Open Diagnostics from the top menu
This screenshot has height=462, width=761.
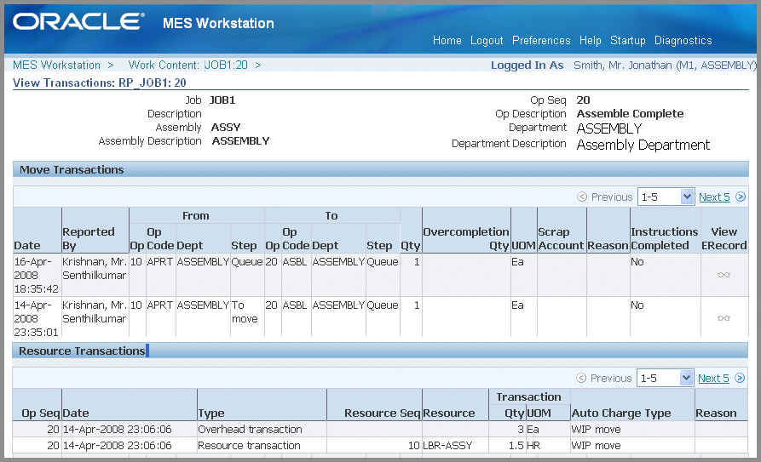pos(683,41)
